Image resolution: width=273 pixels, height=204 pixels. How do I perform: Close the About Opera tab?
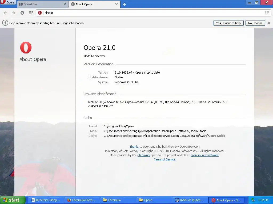point(117,4)
